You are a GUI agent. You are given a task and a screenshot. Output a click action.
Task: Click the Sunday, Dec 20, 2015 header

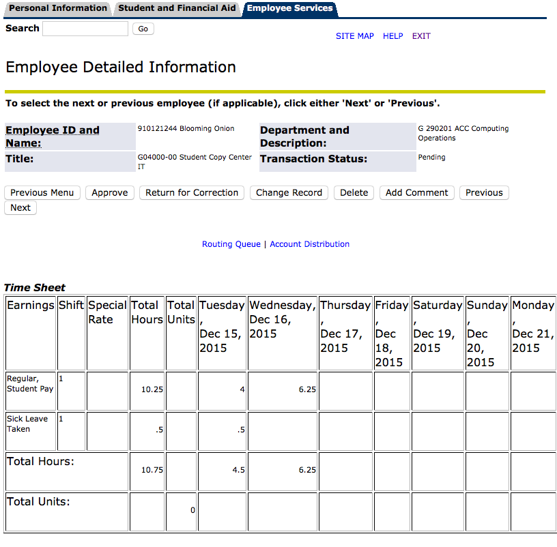click(487, 334)
